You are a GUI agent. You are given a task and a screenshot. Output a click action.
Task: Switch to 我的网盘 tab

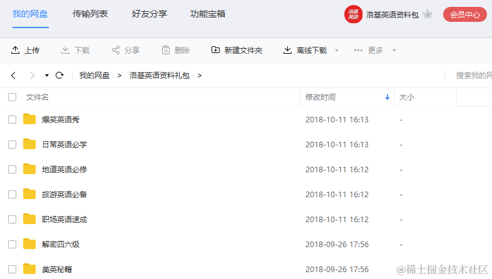[30, 14]
